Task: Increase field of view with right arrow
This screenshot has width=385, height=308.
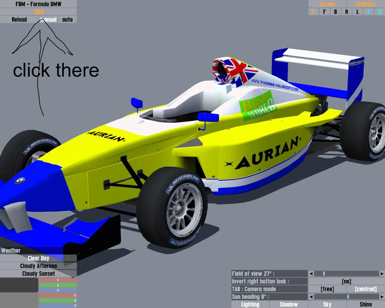Action: (382, 274)
